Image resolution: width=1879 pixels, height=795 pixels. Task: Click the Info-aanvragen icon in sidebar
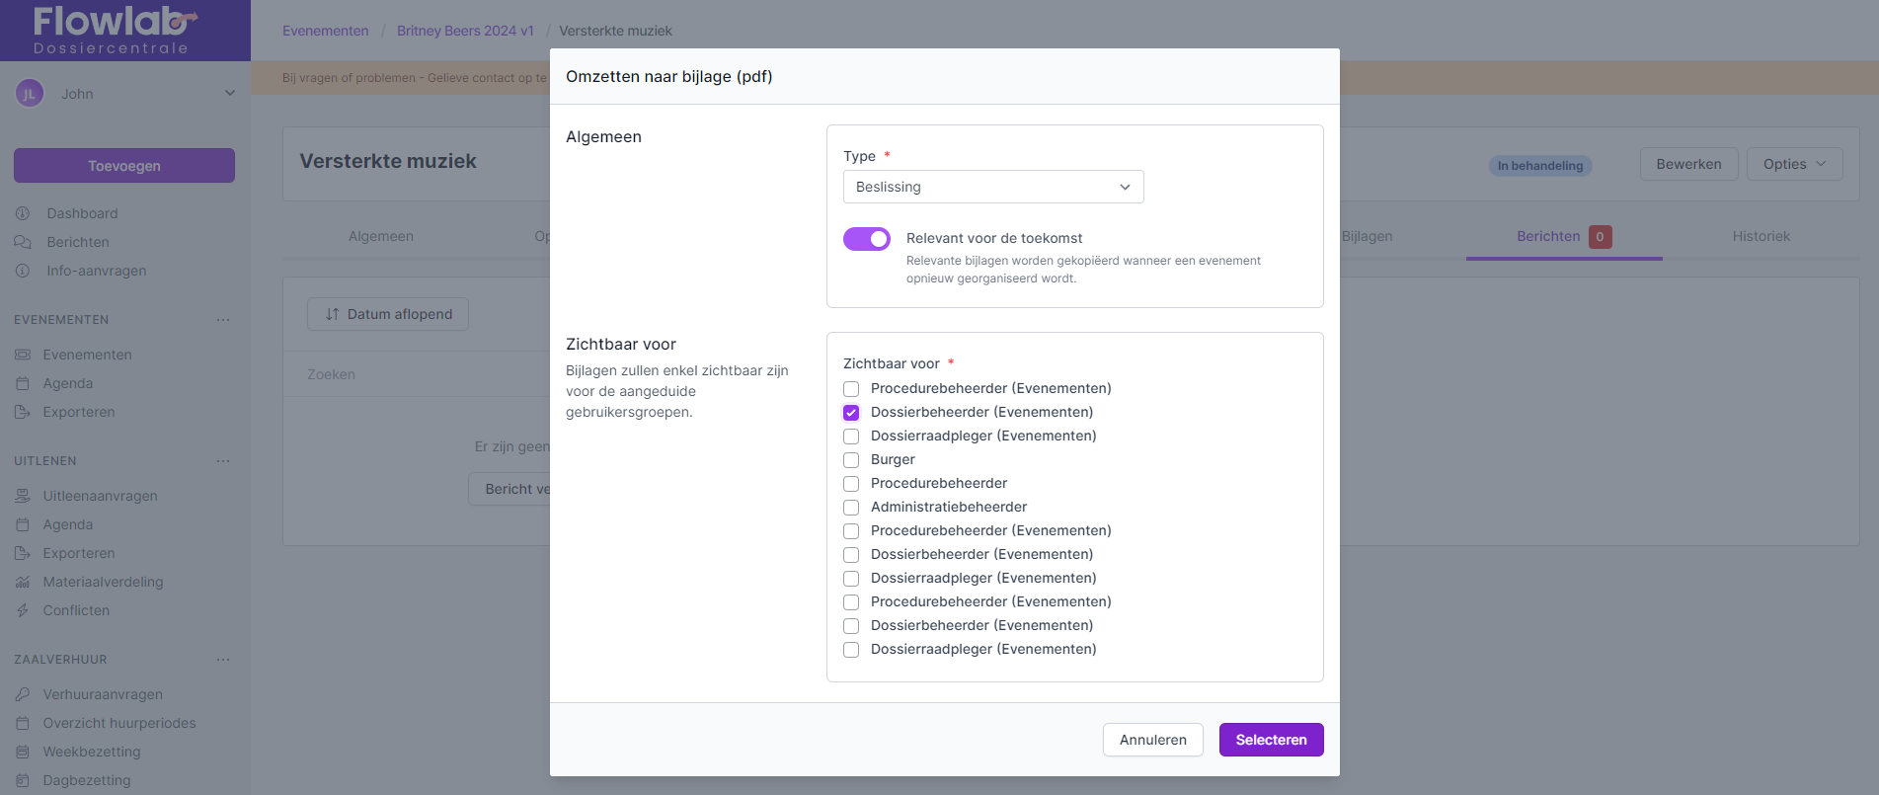23,271
